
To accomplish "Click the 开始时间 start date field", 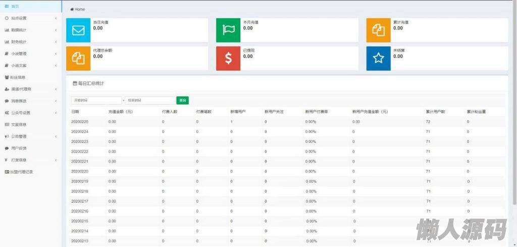I will click(x=96, y=101).
